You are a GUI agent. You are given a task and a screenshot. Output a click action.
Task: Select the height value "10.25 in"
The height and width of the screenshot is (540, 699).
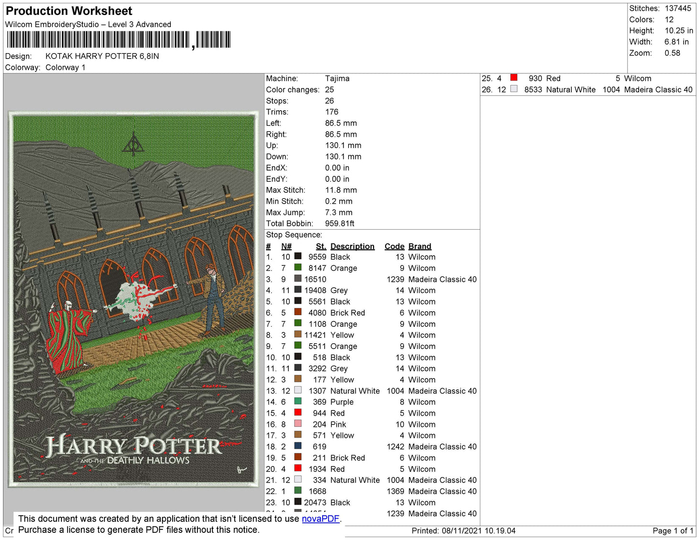(679, 31)
